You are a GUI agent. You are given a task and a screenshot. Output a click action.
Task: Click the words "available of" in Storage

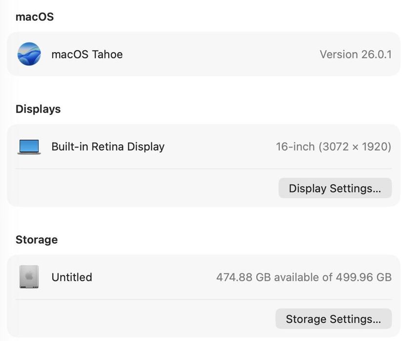pos(303,277)
